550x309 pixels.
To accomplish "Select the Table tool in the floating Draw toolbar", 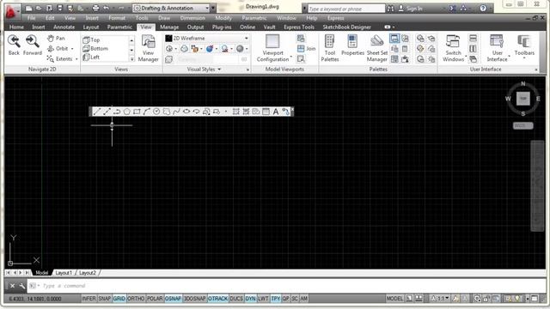I will (266, 112).
